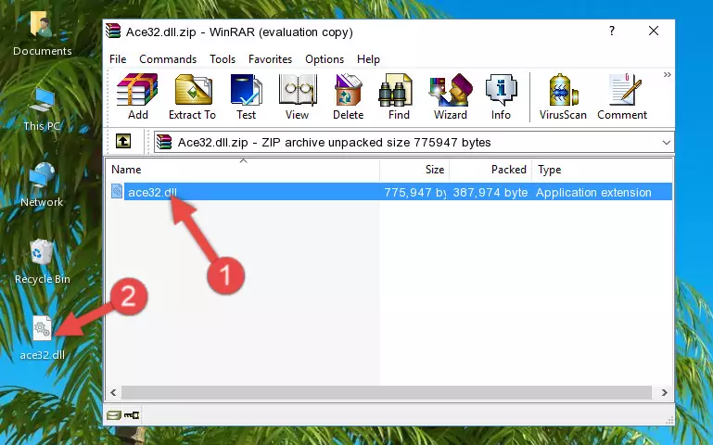This screenshot has width=713, height=445.
Task: Click the Delete toolbar icon
Action: [349, 96]
